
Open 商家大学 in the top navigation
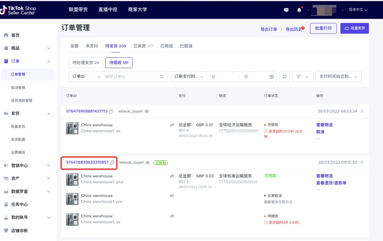click(137, 10)
